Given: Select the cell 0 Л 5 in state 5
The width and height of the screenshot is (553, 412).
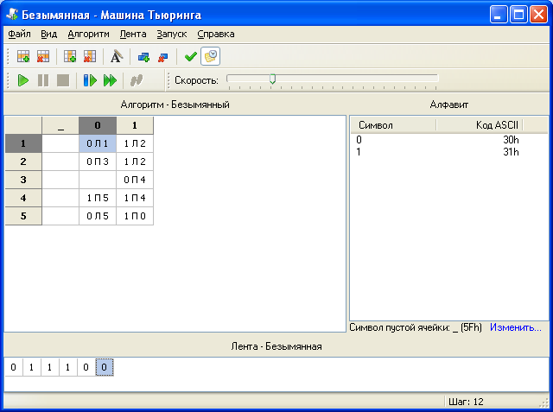Looking at the screenshot, I should [x=98, y=216].
